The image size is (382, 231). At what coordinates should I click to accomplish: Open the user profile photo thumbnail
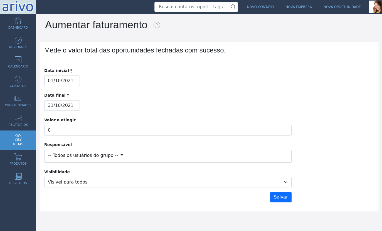coord(375,7)
